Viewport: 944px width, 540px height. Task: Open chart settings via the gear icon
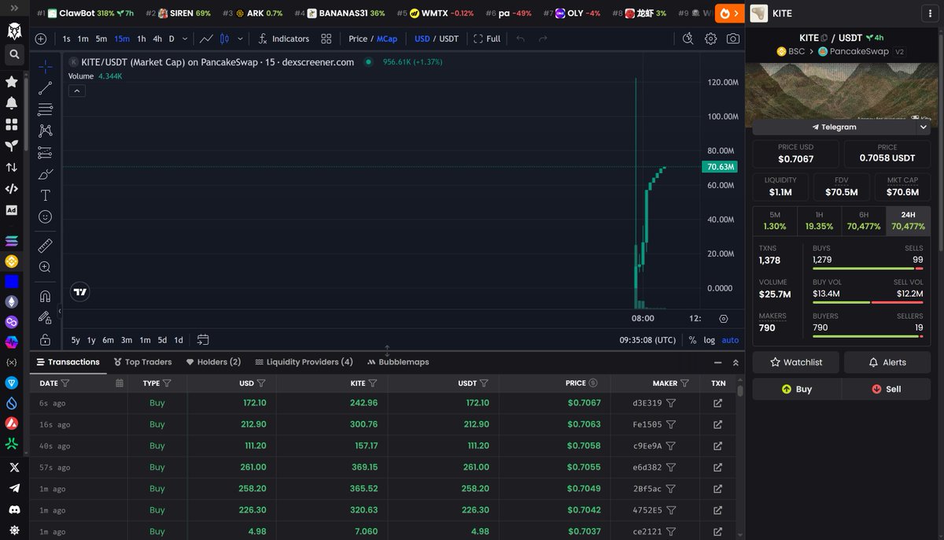click(x=710, y=38)
